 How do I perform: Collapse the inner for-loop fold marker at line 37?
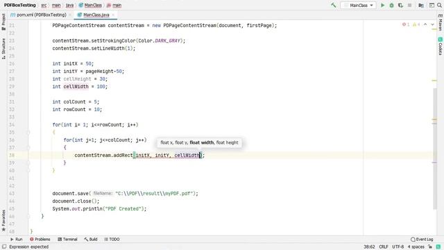[x=28, y=148]
